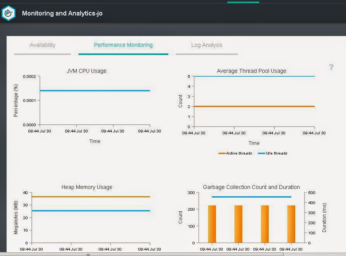346x256 pixels.
Task: Click the JVM CPU Usage blue line
Action: click(95, 91)
